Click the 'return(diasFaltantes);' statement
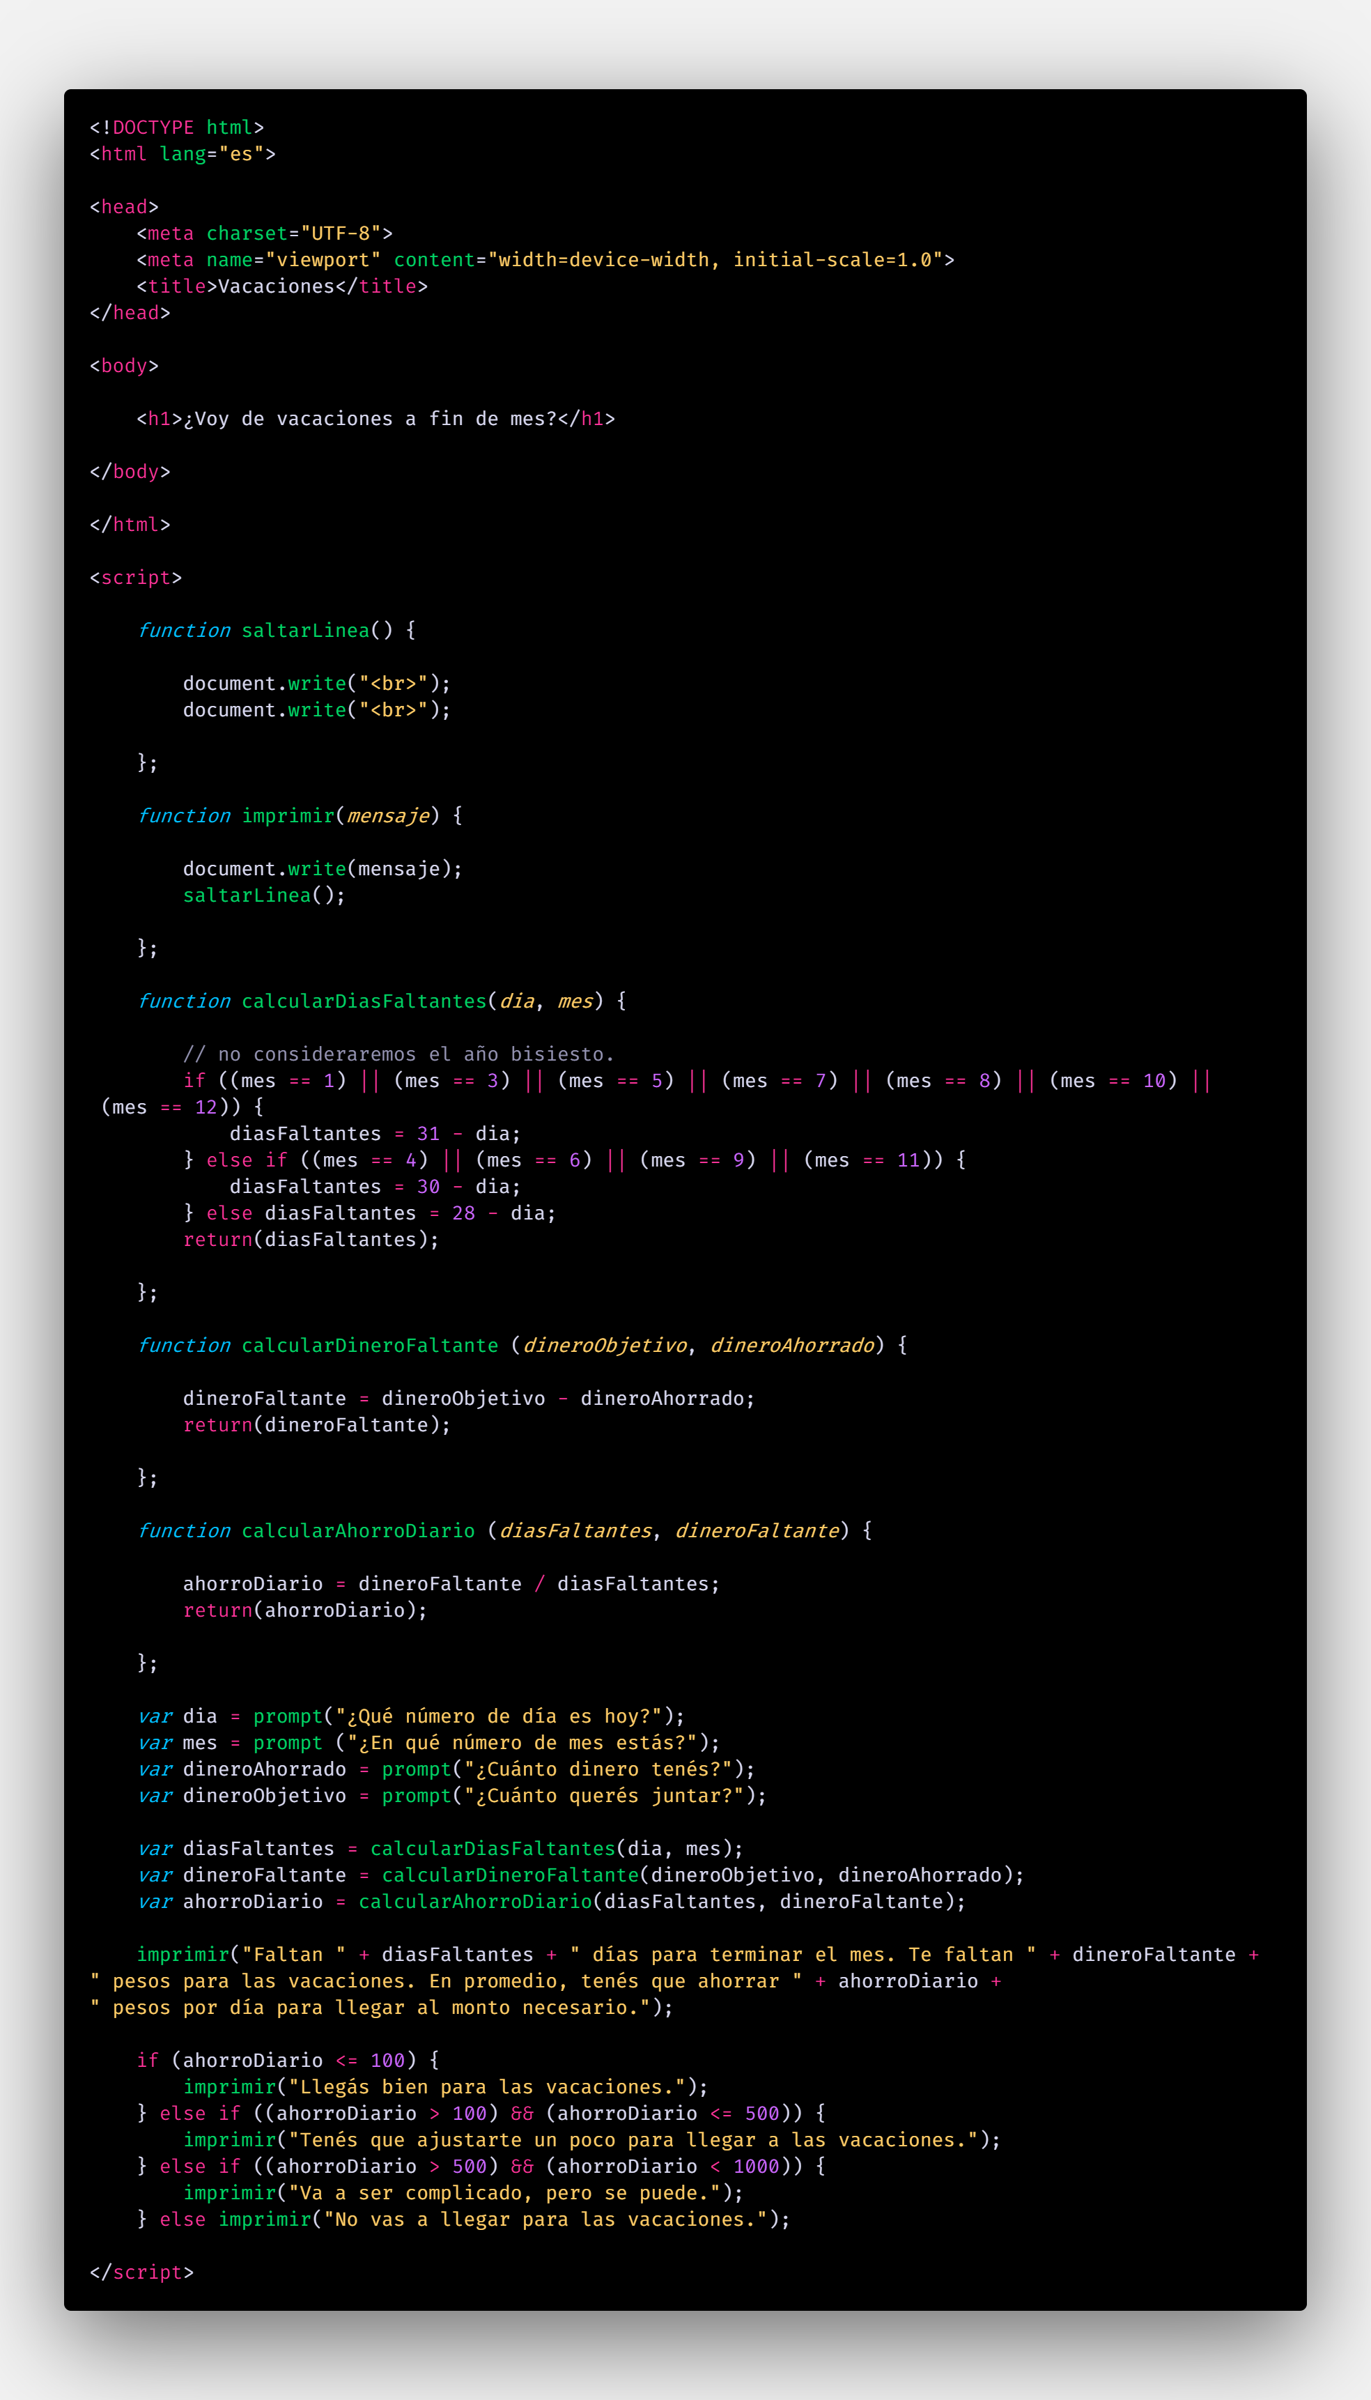The height and width of the screenshot is (2400, 1371). [x=311, y=1240]
